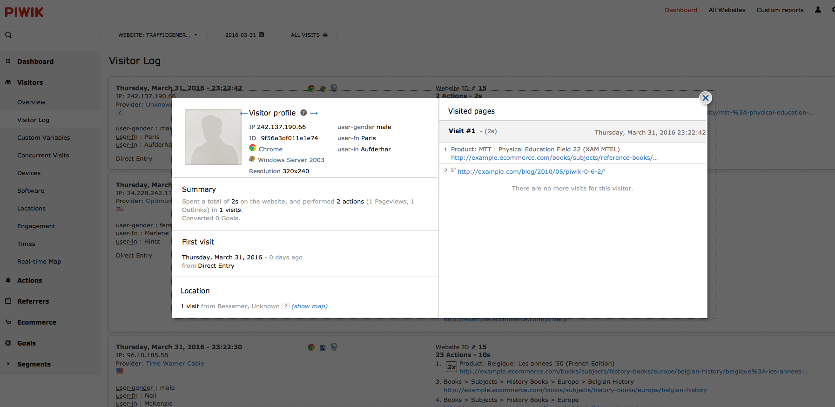The width and height of the screenshot is (835, 407).
Task: Select Visitor Log in the sidebar
Action: tap(33, 120)
